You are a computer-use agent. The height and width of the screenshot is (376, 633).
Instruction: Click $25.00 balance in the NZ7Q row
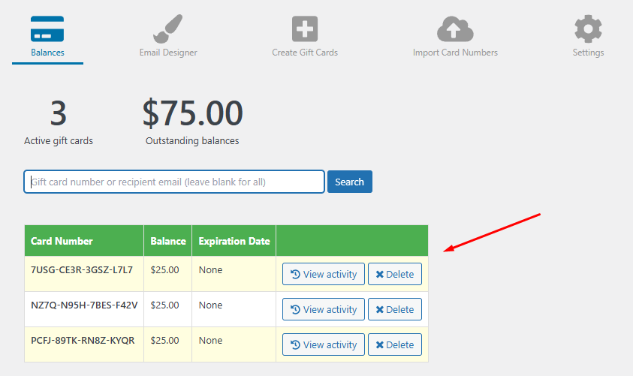coord(164,305)
